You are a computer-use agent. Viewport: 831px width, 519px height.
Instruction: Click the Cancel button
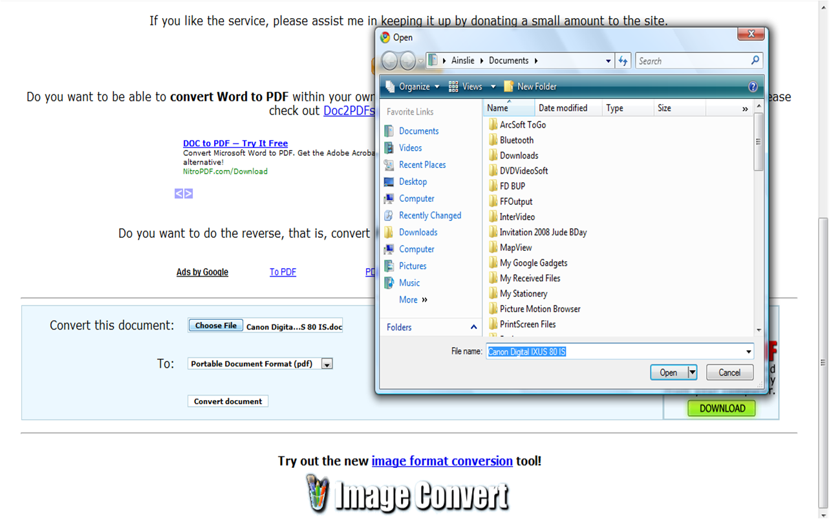[x=729, y=372]
